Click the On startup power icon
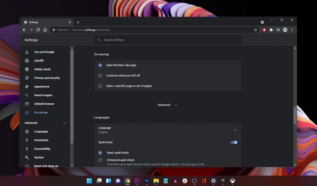This screenshot has height=186, width=317. pos(27,113)
